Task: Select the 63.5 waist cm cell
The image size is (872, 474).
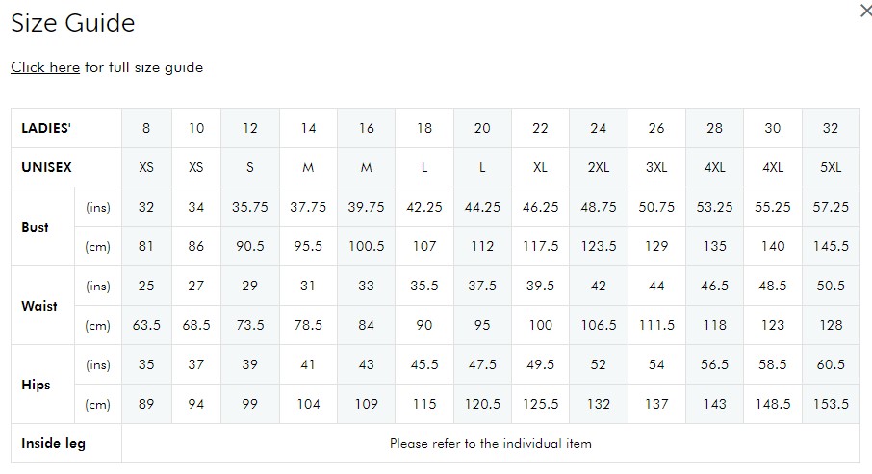Action: click(x=146, y=325)
